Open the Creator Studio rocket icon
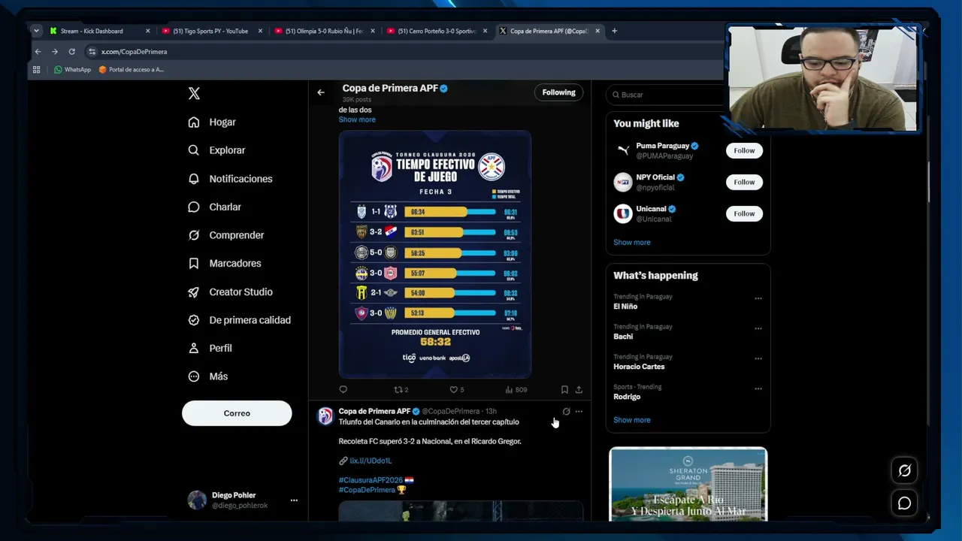This screenshot has width=962, height=541. pos(194,292)
